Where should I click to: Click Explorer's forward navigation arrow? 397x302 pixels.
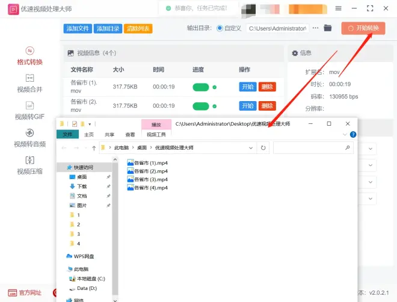(76, 148)
